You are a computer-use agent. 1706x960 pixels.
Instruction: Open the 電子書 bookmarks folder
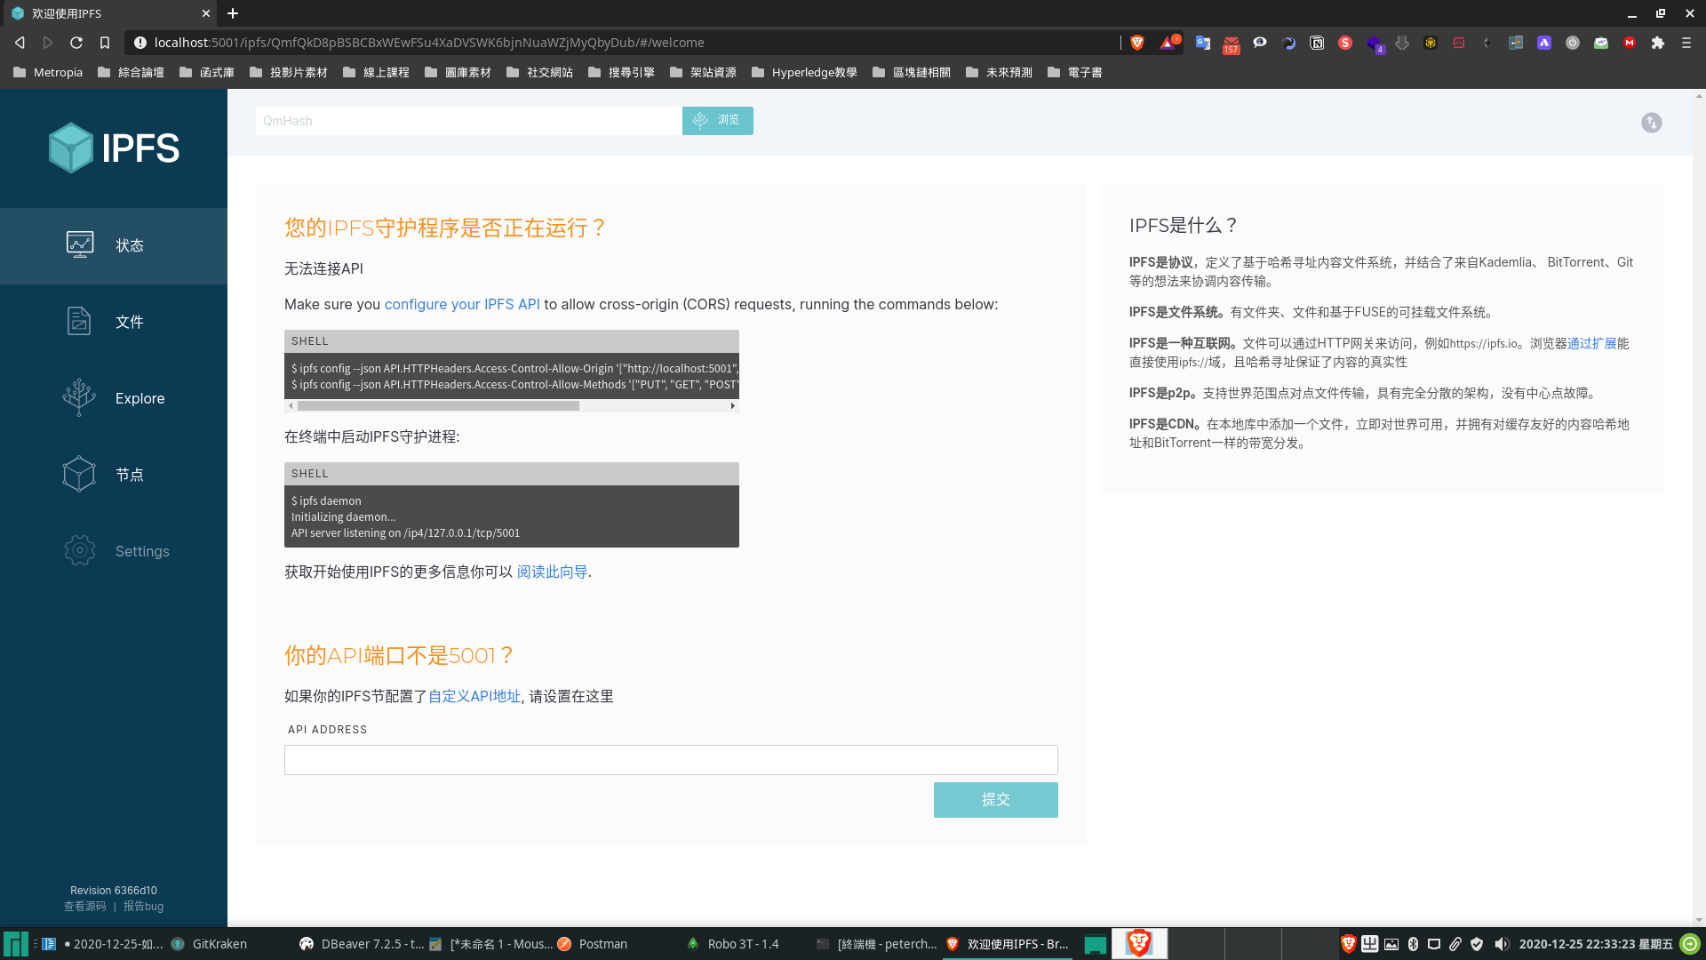pyautogui.click(x=1075, y=73)
